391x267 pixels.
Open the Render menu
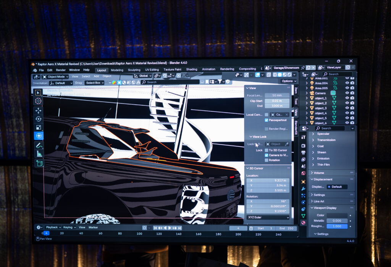click(x=61, y=70)
